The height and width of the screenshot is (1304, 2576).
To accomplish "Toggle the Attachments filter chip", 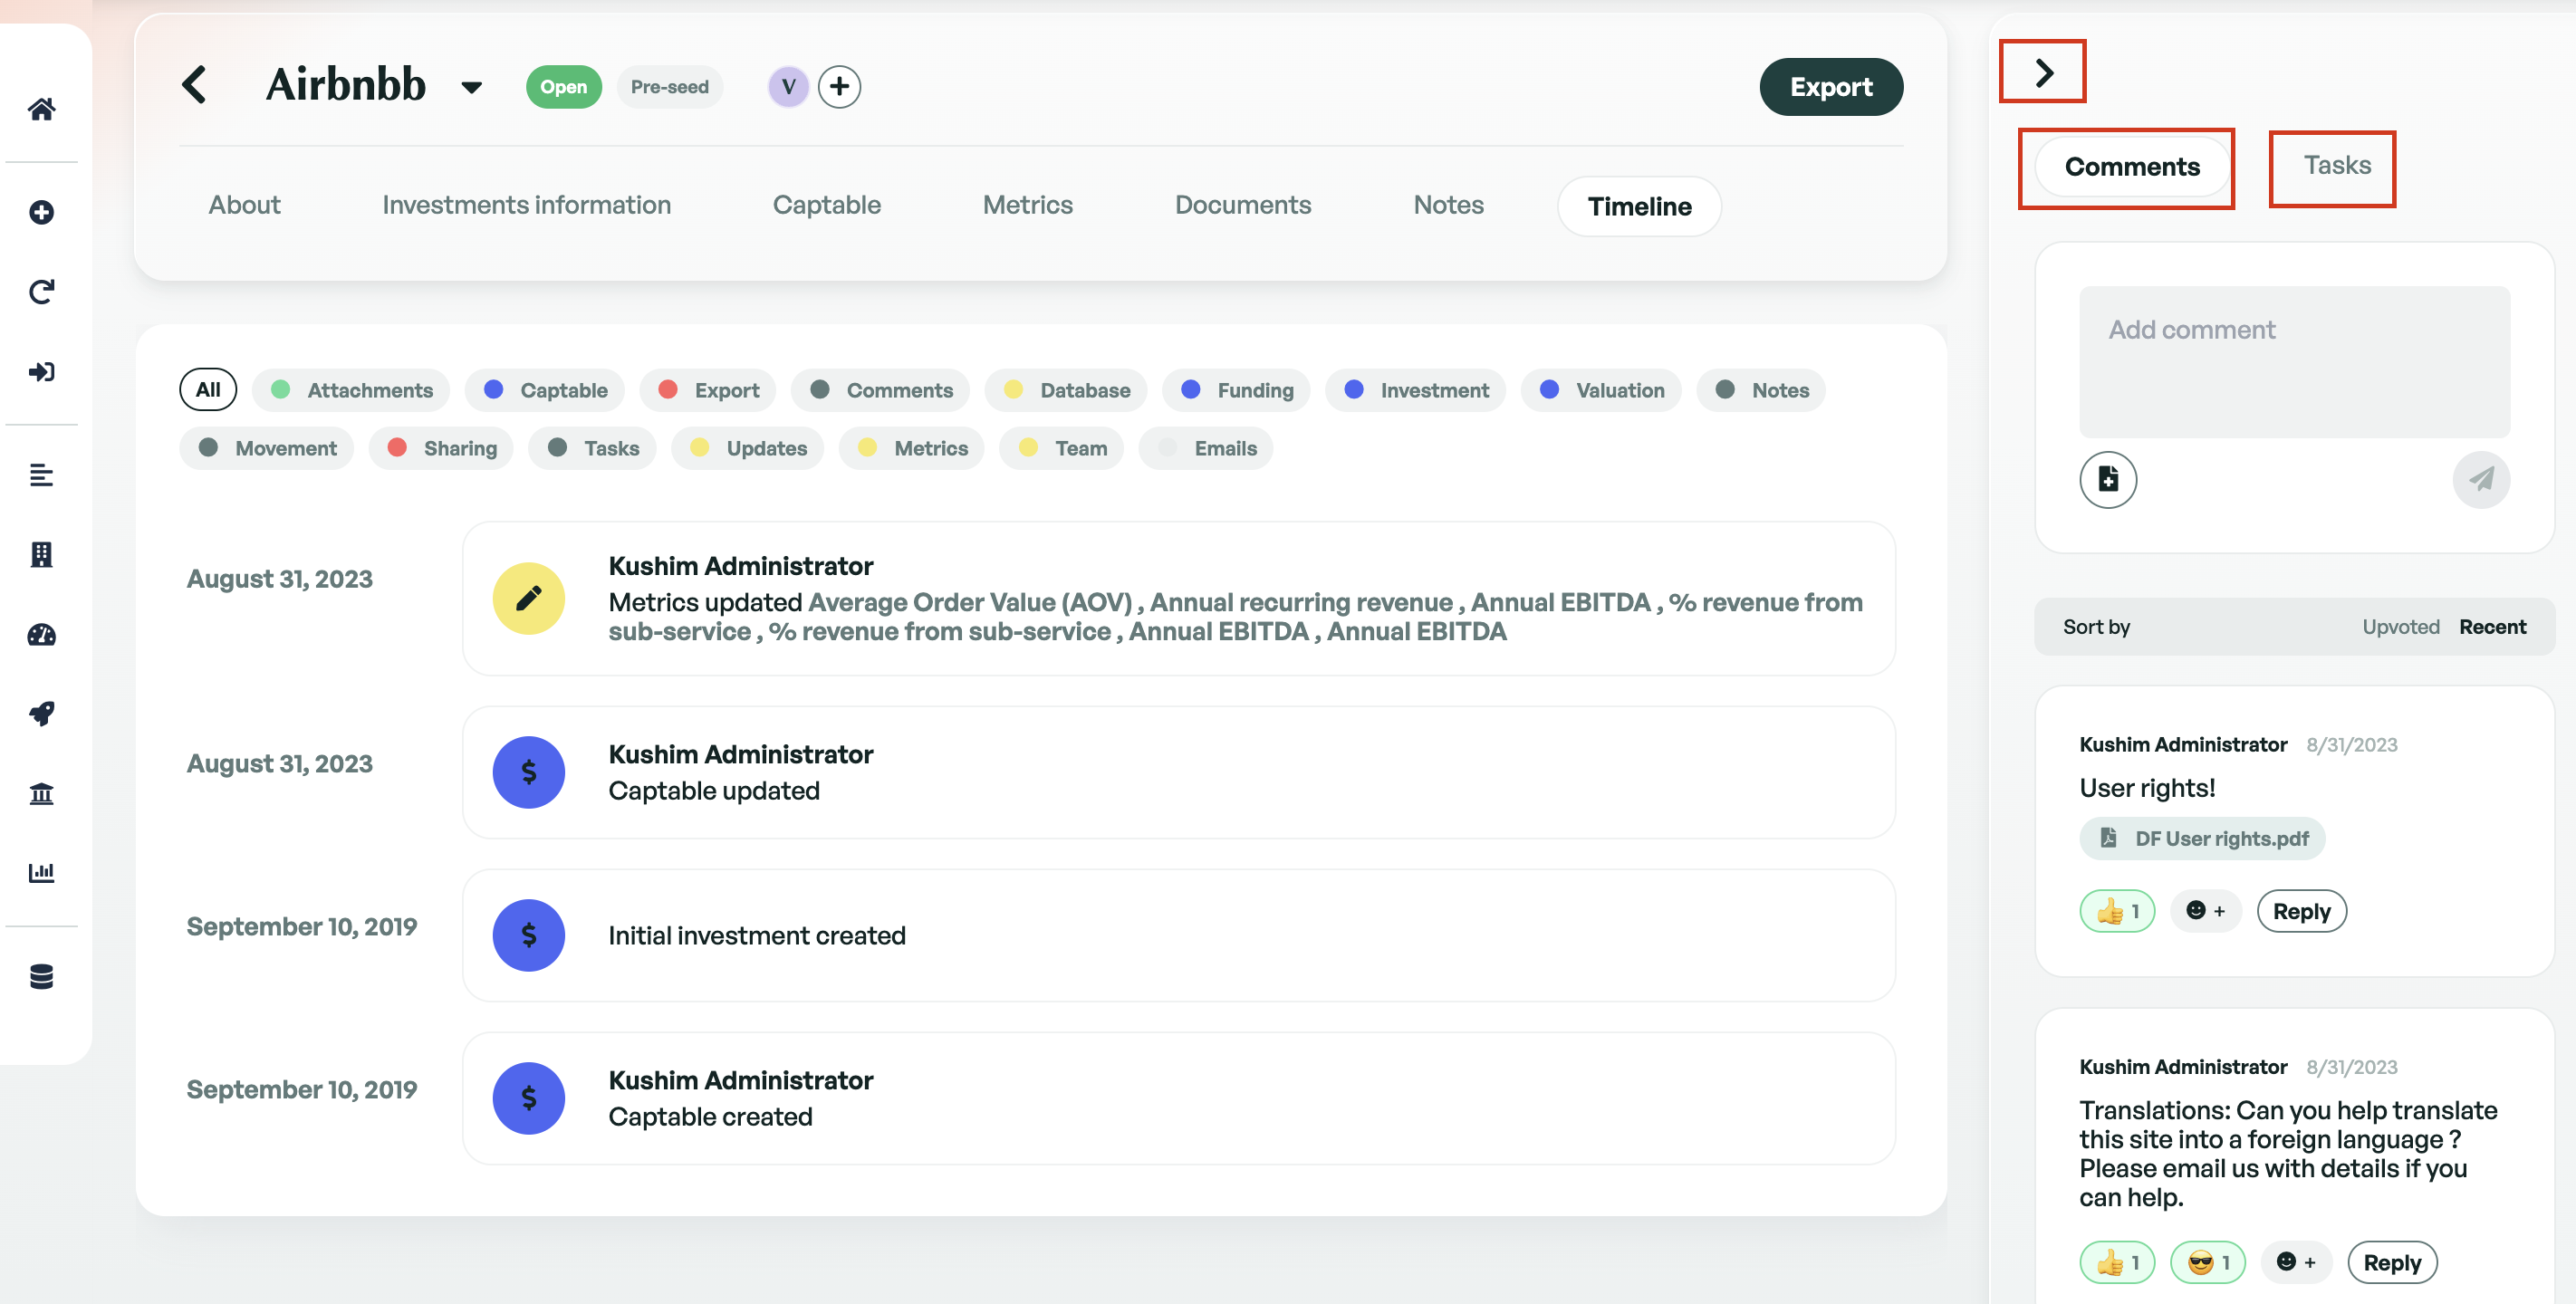I will pos(351,390).
